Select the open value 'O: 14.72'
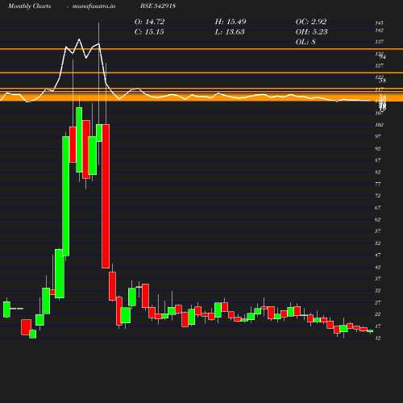The width and height of the screenshot is (403, 403). [149, 22]
